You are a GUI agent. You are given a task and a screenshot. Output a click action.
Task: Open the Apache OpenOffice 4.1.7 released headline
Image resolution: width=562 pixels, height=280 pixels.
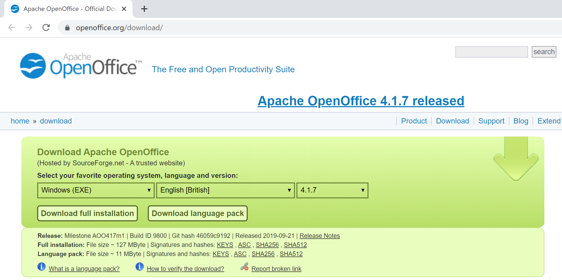tap(361, 101)
